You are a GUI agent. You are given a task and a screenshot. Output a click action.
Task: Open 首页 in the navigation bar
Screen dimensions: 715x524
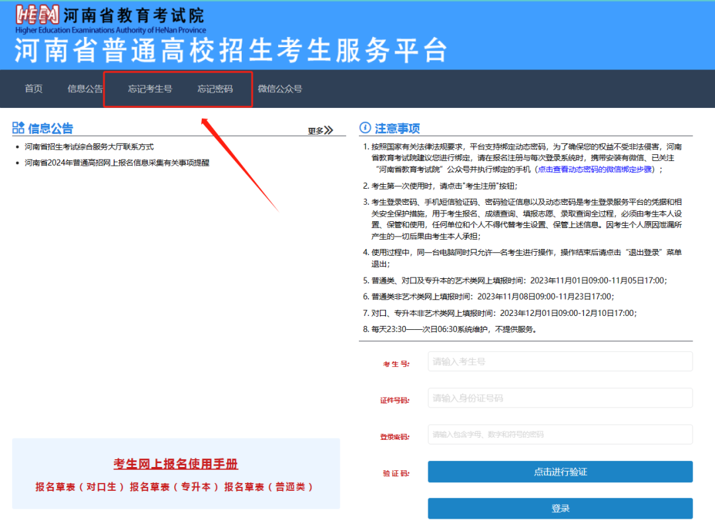pyautogui.click(x=33, y=89)
